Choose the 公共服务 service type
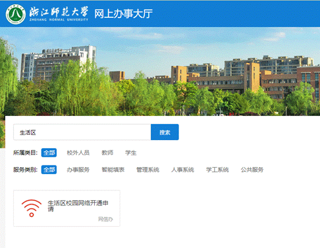320x248 pixels. point(252,170)
